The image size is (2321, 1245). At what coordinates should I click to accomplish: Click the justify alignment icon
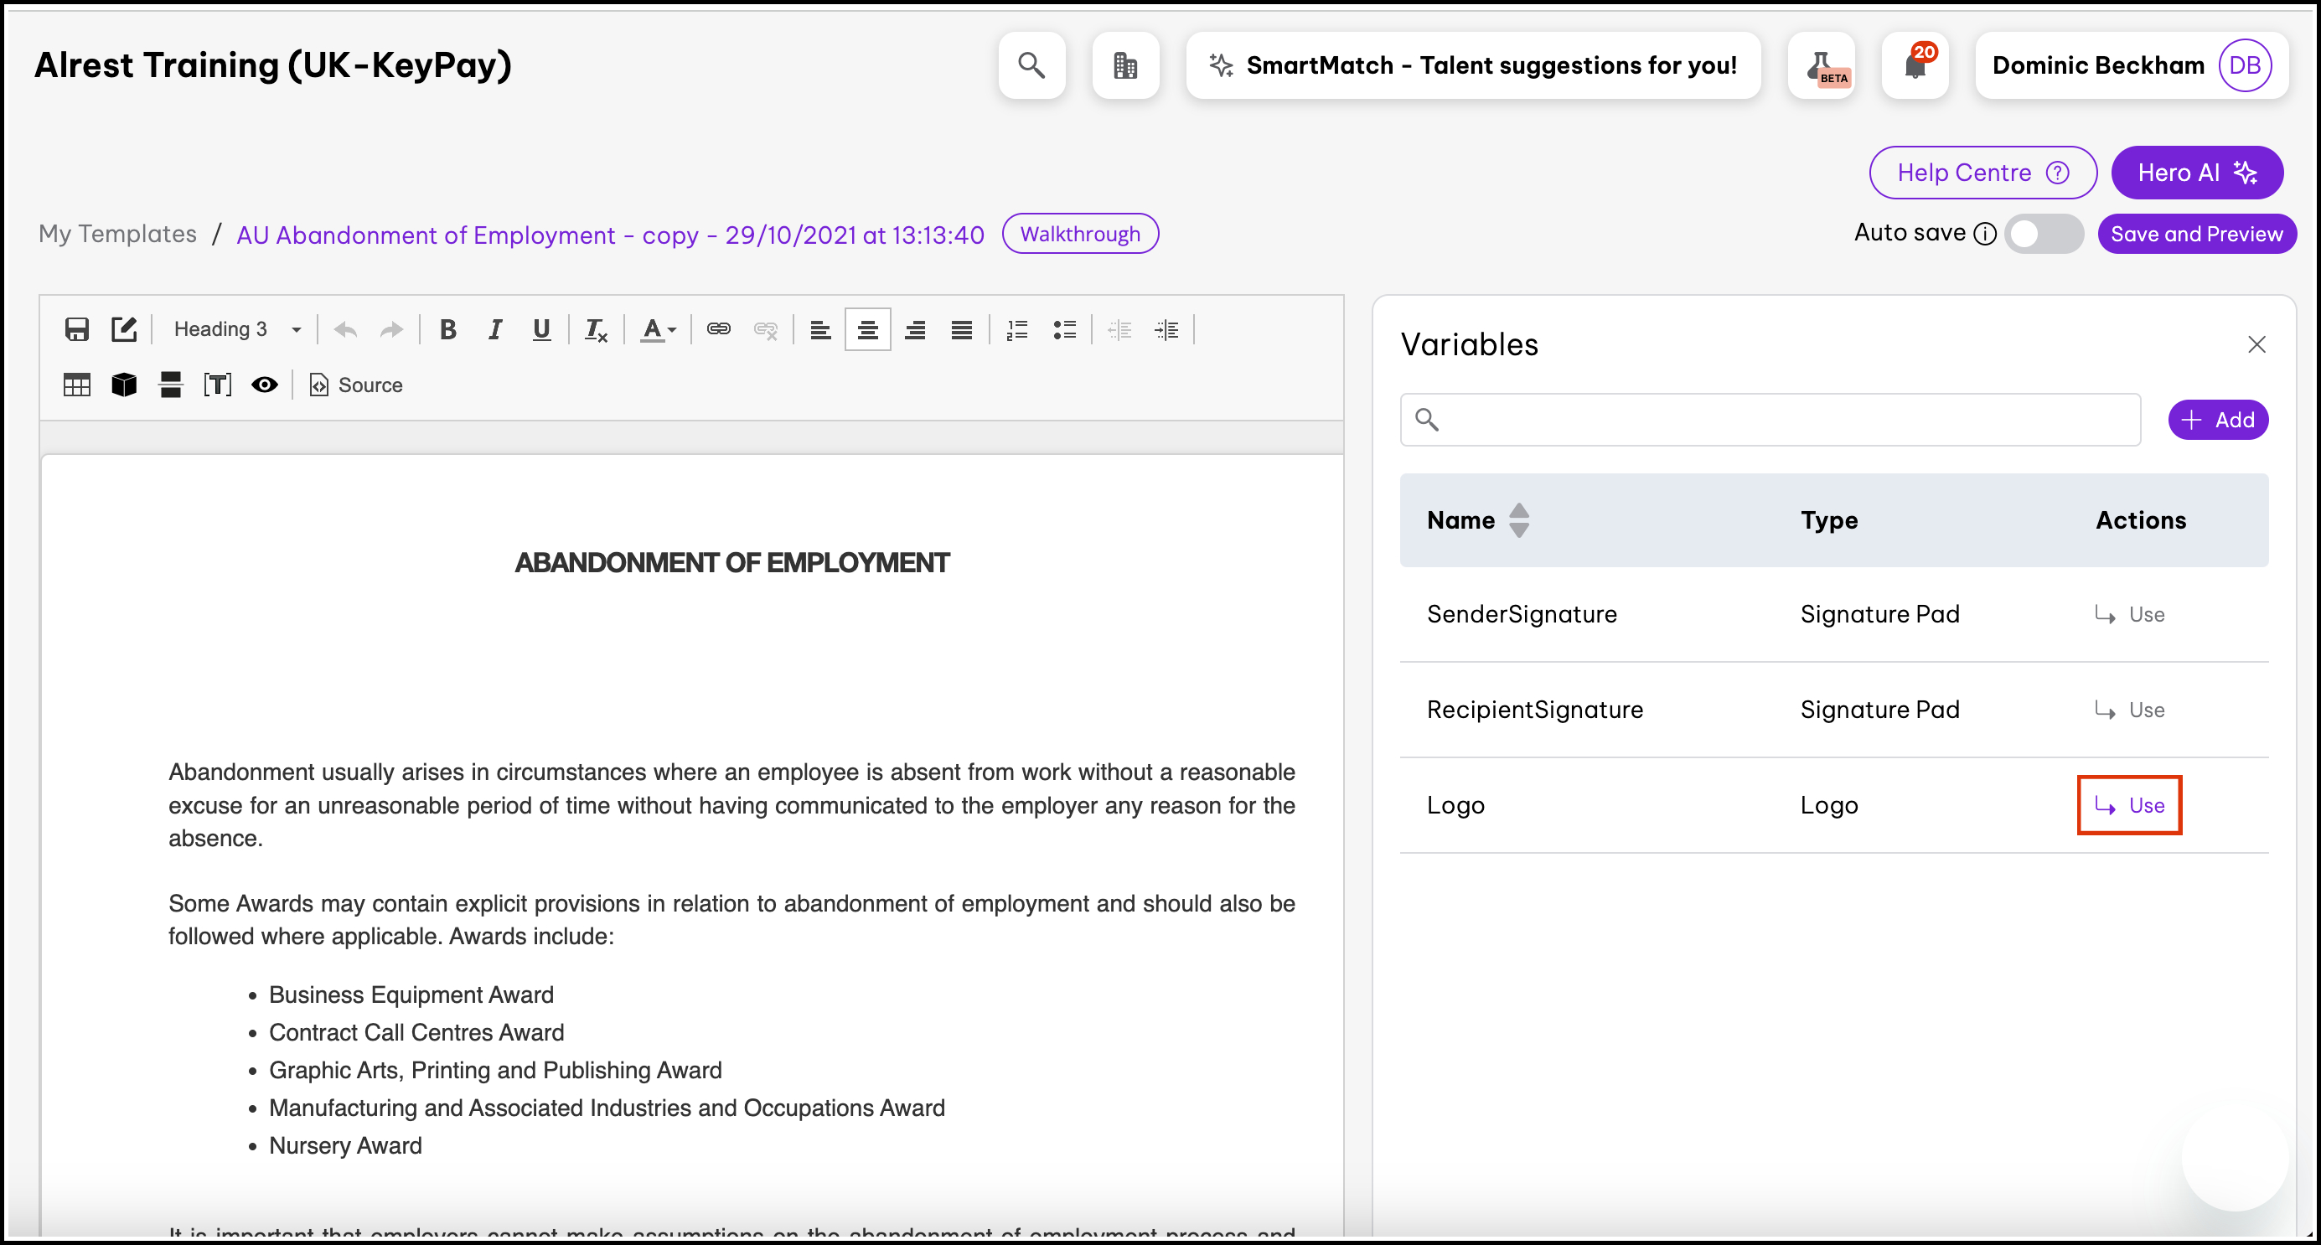pos(961,330)
